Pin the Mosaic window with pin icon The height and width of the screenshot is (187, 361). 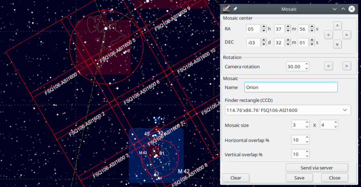(x=235, y=9)
